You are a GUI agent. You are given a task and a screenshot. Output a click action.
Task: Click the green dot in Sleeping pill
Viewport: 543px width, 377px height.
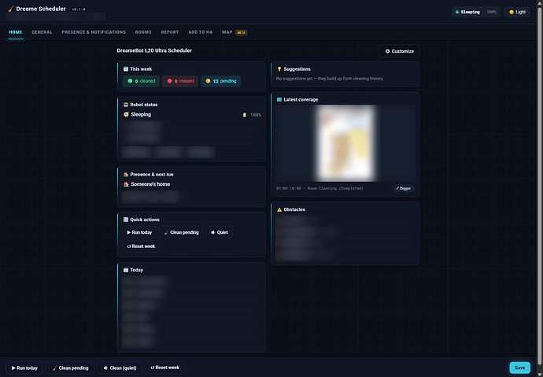coord(457,12)
